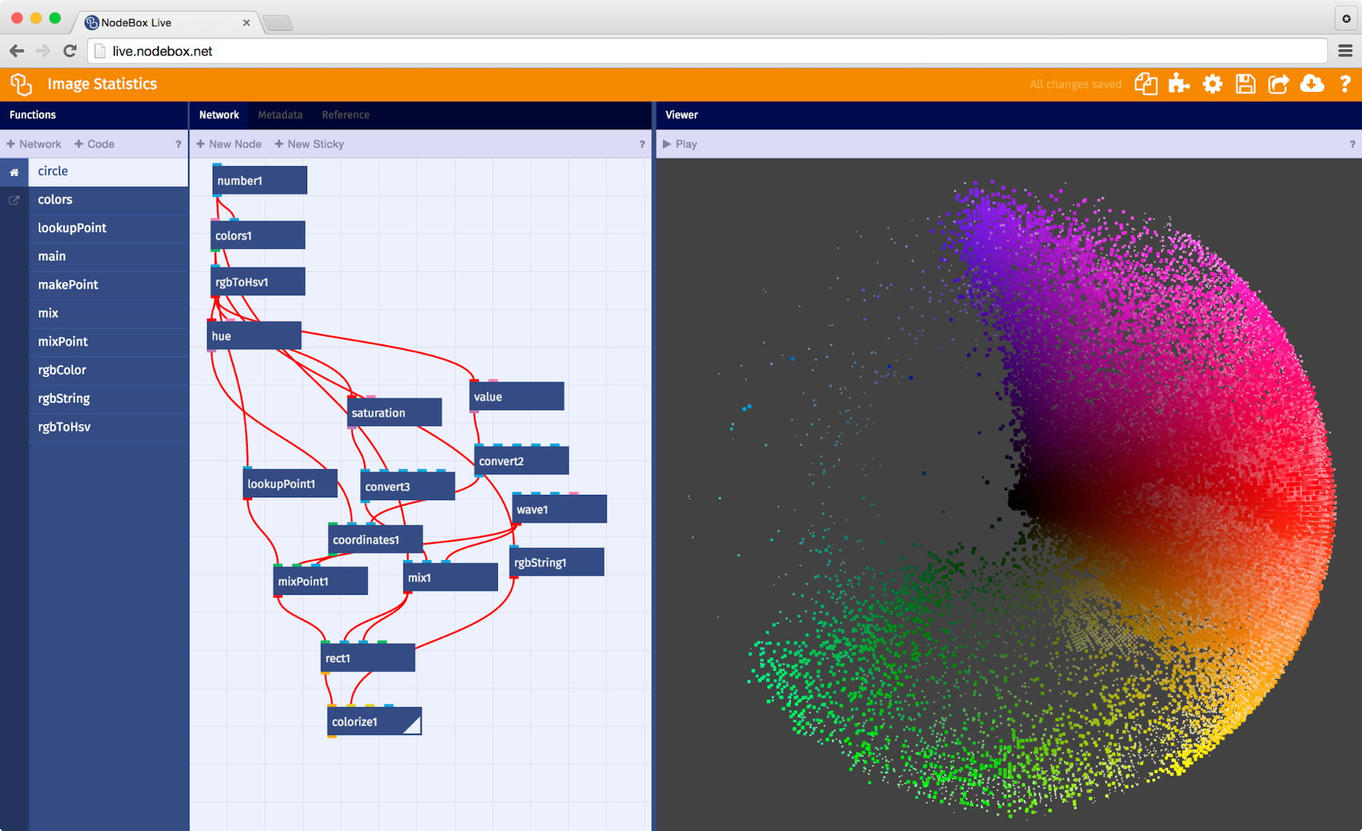1362x831 pixels.
Task: Click the puzzle piece icon in the header
Action: [1179, 84]
